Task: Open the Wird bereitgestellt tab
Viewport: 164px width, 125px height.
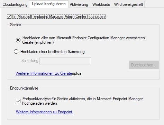Action: point(128,4)
